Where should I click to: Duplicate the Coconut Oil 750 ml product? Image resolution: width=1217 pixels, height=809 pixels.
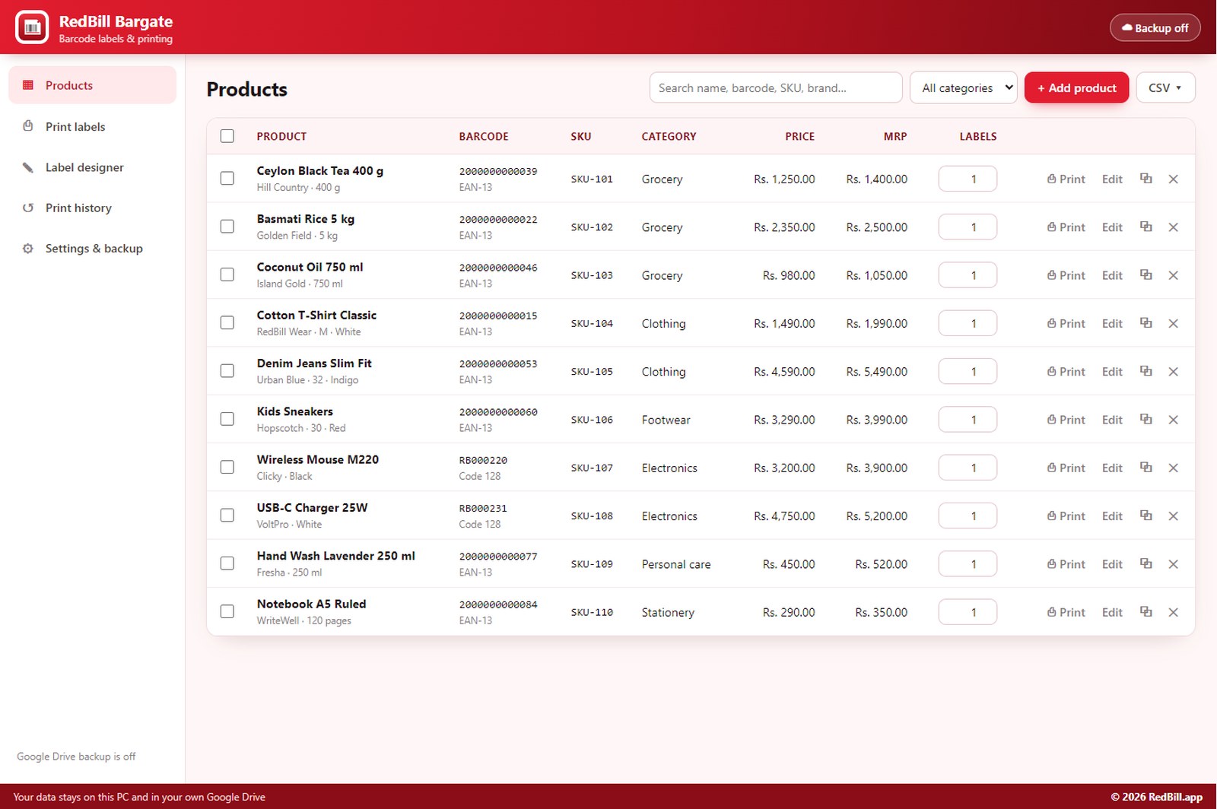(1146, 274)
